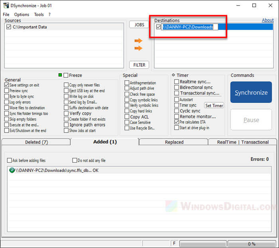
Task: Click the 0 % progress bar
Action: 251,244
